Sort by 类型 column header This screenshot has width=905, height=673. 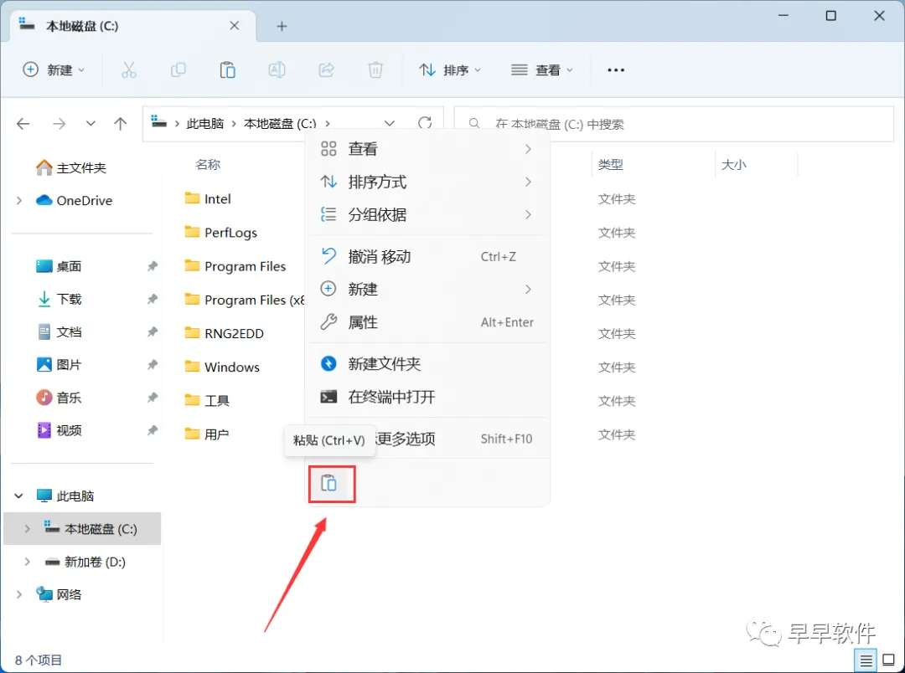611,164
